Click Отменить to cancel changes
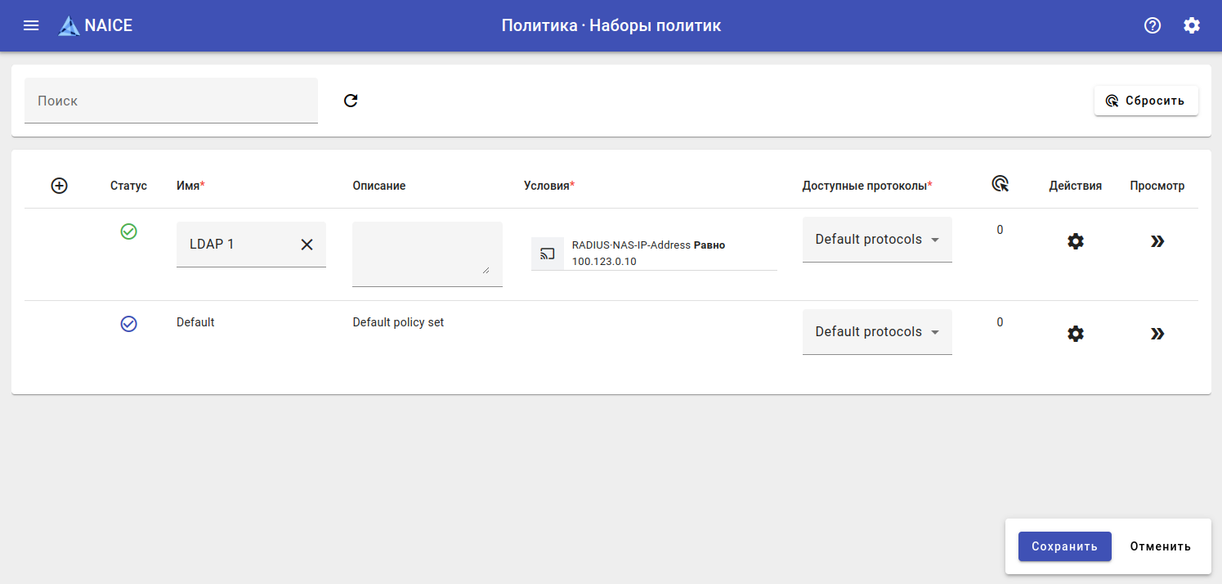 pos(1160,546)
